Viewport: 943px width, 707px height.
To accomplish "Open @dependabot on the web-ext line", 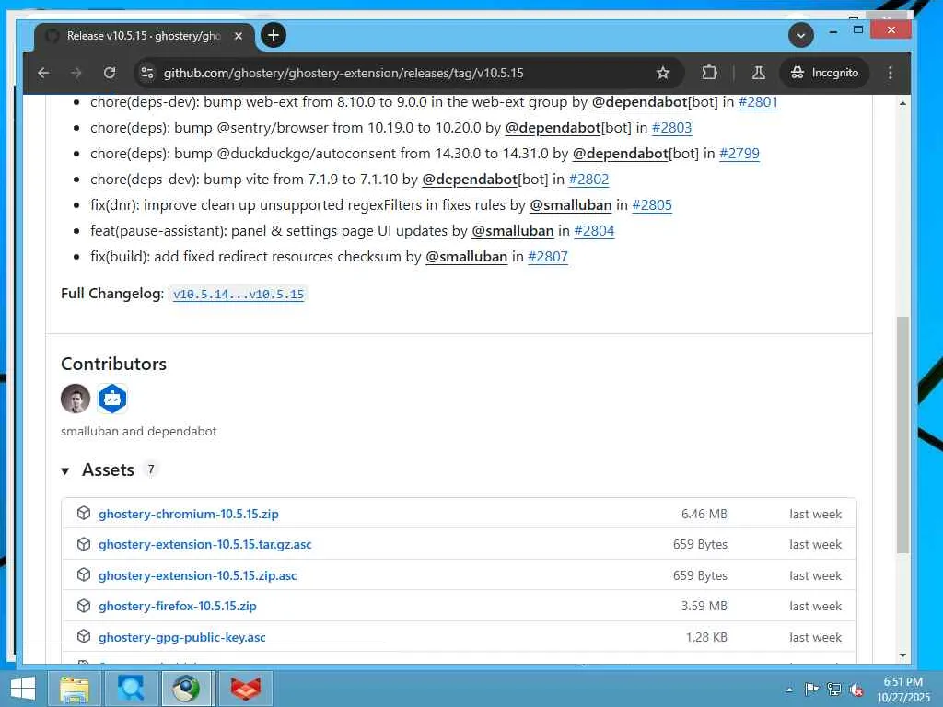I will pos(639,102).
